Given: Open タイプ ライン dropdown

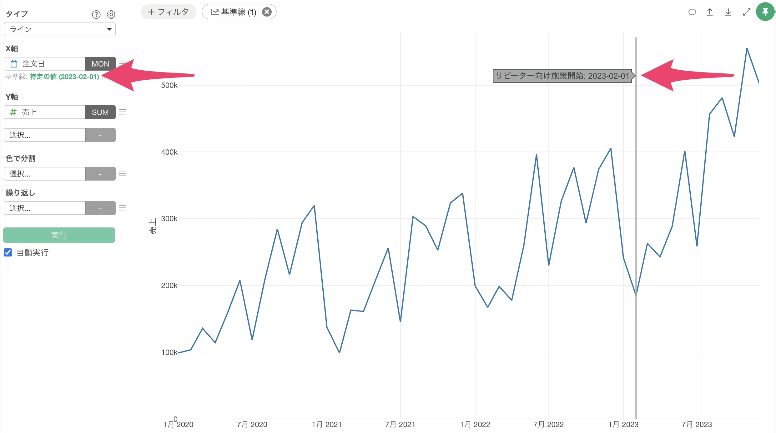Looking at the screenshot, I should click(60, 29).
